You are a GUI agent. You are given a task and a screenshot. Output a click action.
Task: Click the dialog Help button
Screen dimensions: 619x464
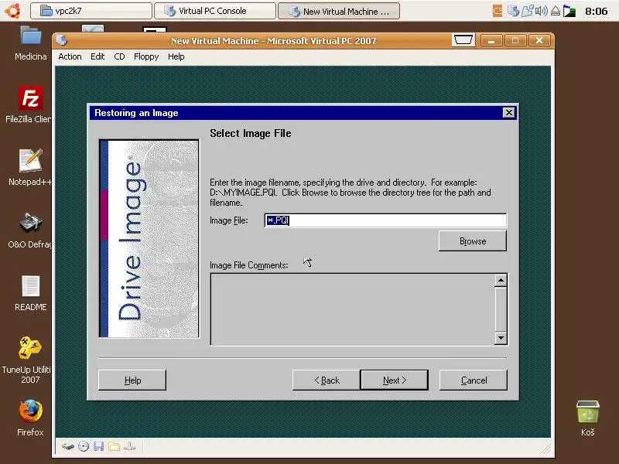click(x=132, y=380)
